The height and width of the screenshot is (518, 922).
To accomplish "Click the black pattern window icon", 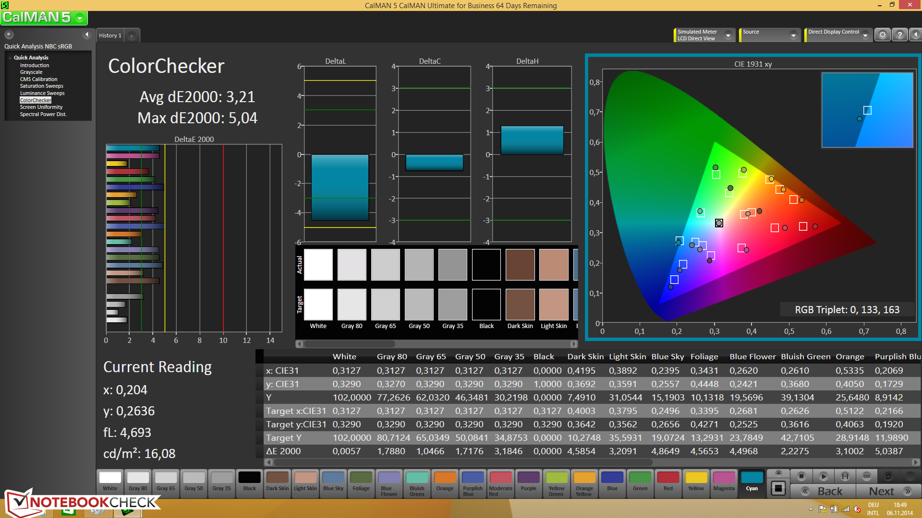I will point(778,489).
